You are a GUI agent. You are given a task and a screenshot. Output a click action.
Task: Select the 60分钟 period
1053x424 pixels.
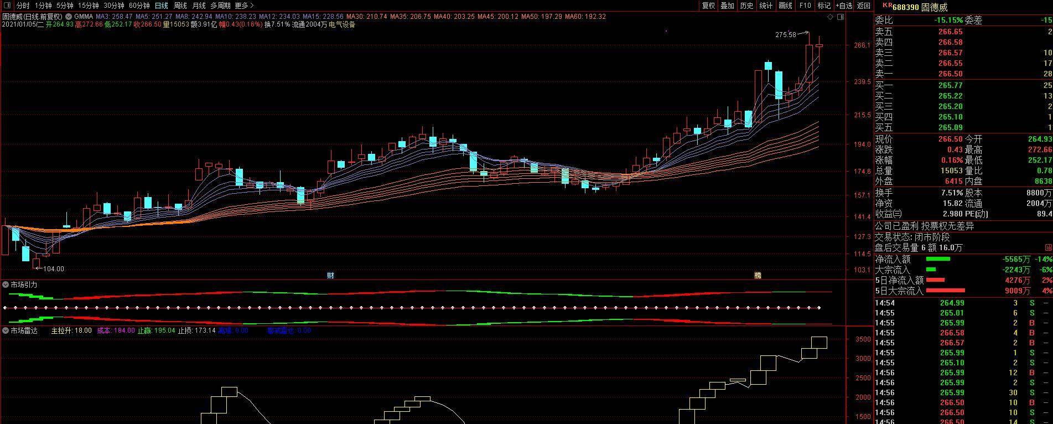(x=139, y=6)
